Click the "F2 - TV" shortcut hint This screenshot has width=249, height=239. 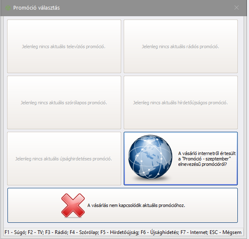36,232
